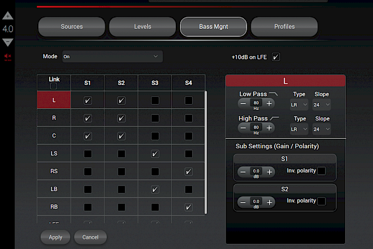Select the Bass Mgnt tab
373x249 pixels.
214,27
